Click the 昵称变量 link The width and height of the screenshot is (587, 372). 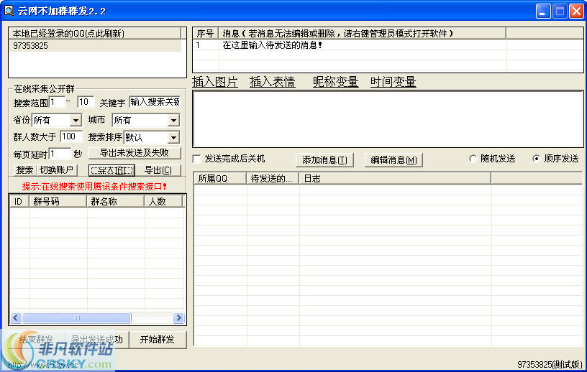point(336,81)
